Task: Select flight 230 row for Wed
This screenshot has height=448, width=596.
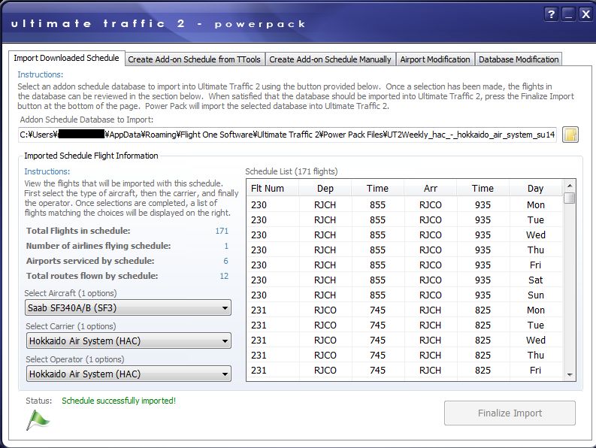Action: [x=404, y=235]
